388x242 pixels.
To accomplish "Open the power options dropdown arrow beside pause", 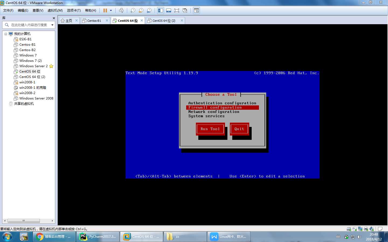I will pyautogui.click(x=111, y=10).
